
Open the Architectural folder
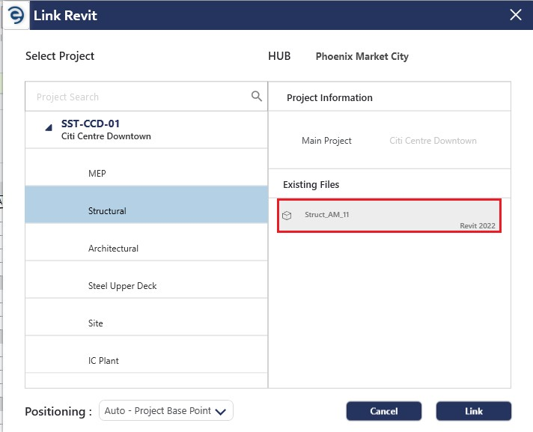coord(113,249)
